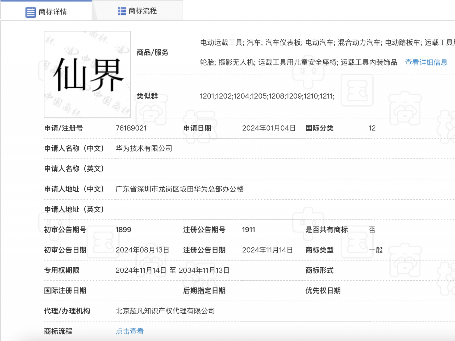The height and width of the screenshot is (341, 455).
Task: Click the 是否共有商标 label
Action: click(x=327, y=230)
